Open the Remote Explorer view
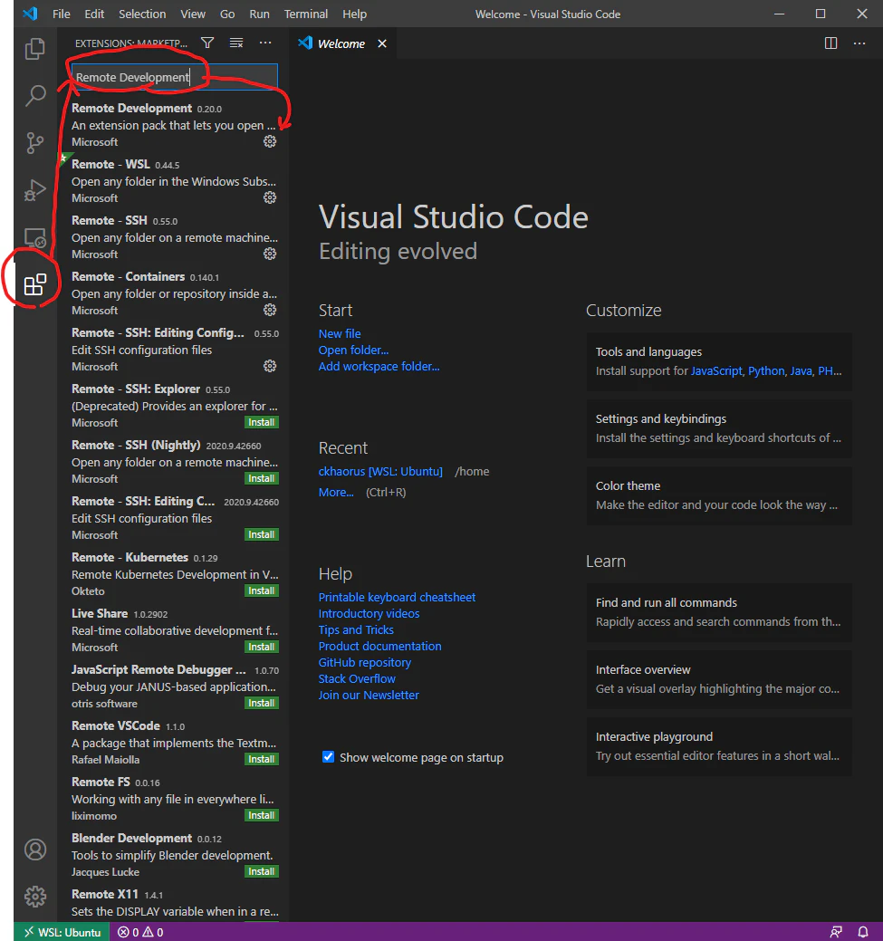883x941 pixels. [x=34, y=238]
